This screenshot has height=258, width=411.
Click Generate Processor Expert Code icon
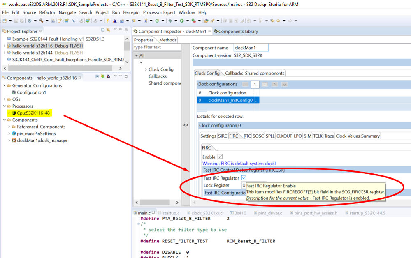pos(103,76)
